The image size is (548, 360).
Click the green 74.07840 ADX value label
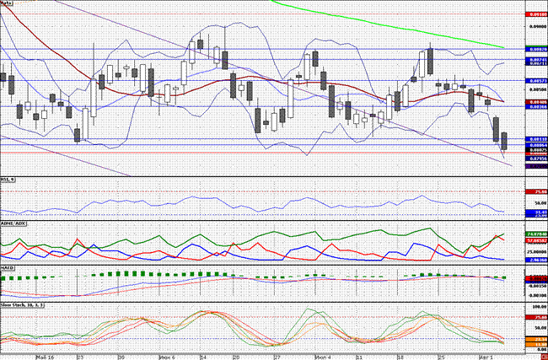coord(537,234)
